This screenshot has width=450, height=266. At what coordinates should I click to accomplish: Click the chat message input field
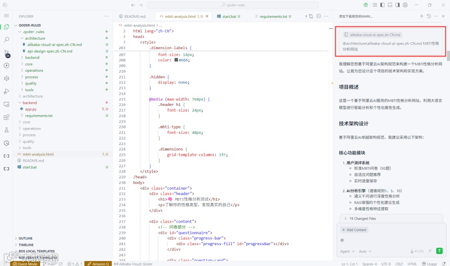pyautogui.click(x=391, y=240)
